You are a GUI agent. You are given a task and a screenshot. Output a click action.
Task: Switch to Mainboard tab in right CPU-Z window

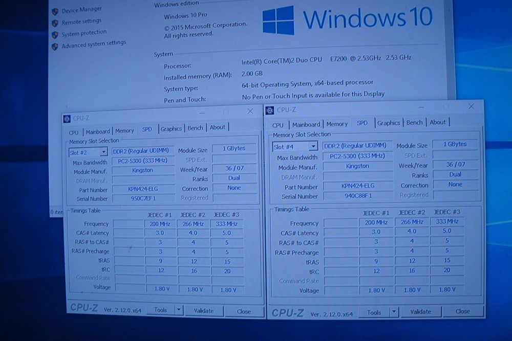tap(306, 125)
